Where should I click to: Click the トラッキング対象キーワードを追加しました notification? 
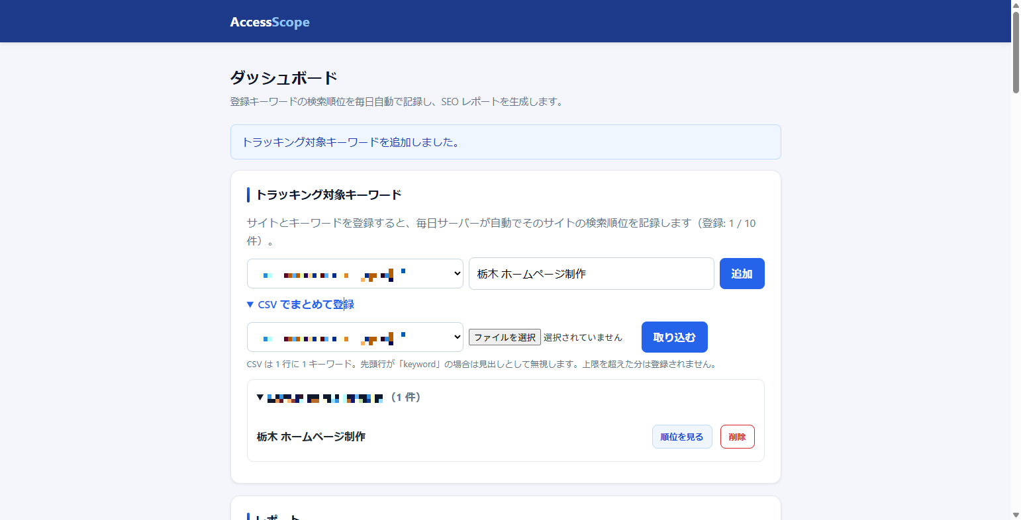505,142
